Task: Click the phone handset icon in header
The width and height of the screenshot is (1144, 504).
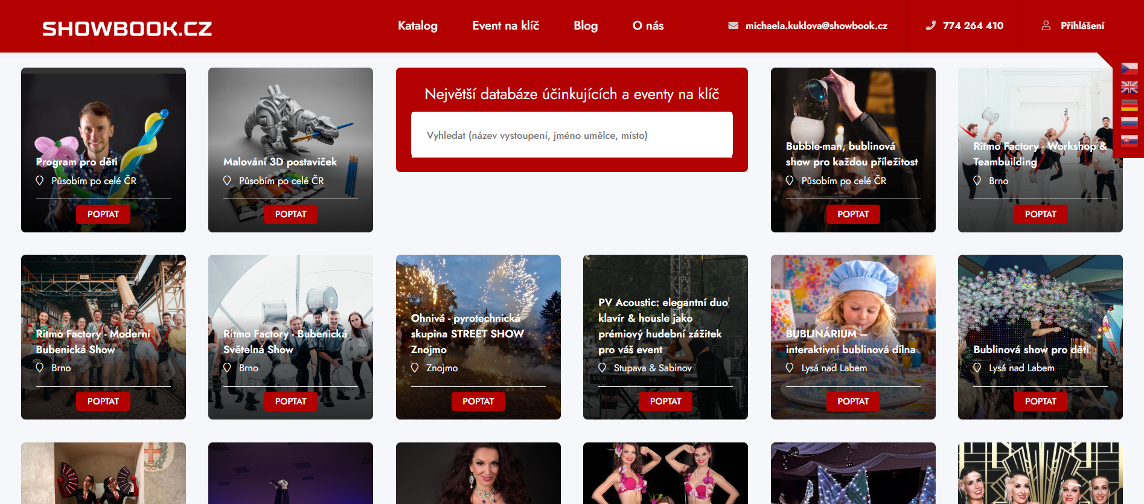Action: (930, 25)
